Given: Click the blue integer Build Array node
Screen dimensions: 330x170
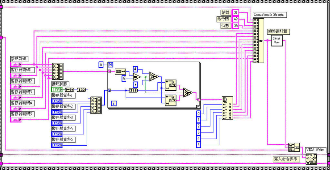Looking at the screenshot, I should (x=96, y=105).
